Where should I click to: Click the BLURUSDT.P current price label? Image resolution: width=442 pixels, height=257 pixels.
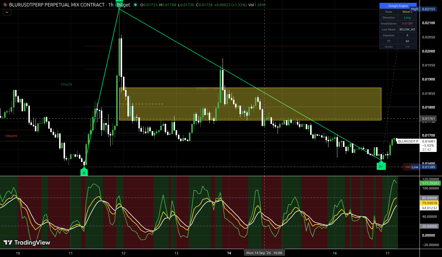pos(408,141)
